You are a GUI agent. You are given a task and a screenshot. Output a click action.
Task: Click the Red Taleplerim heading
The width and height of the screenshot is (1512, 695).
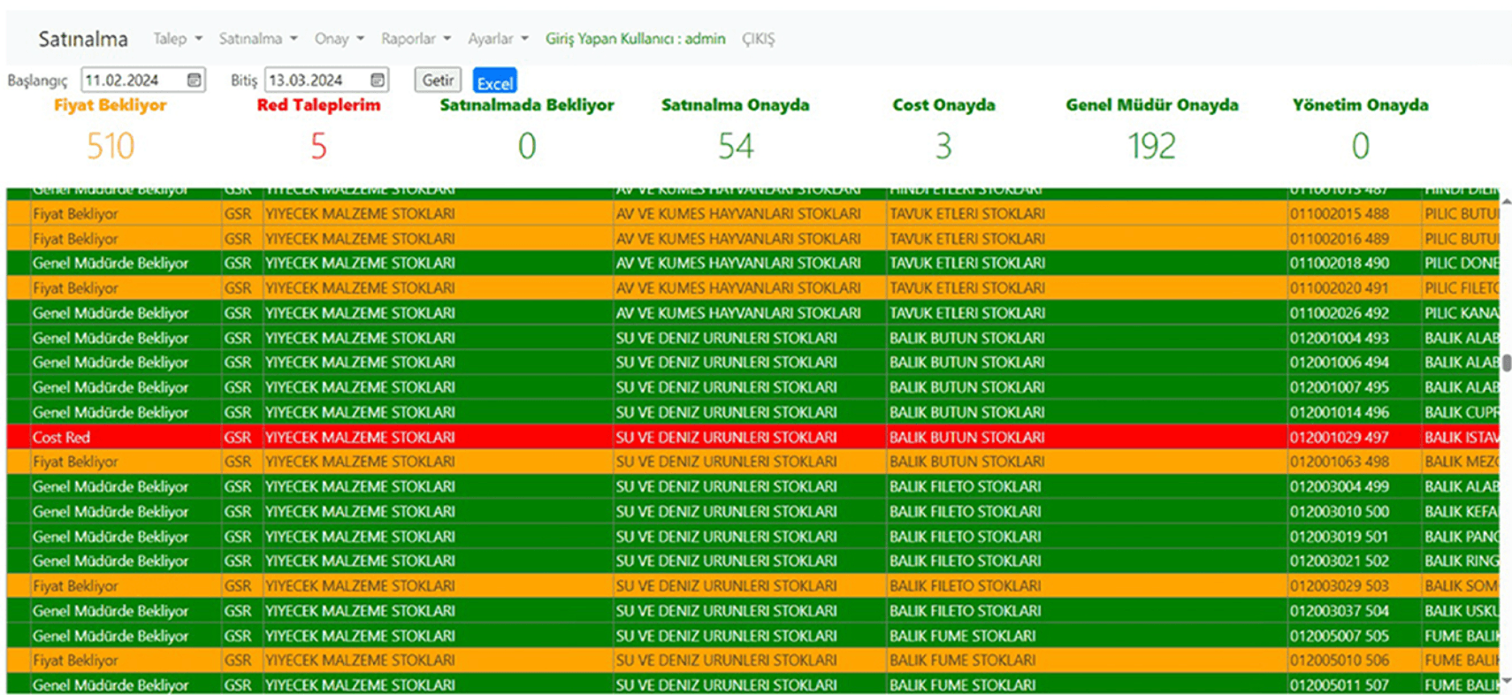(x=318, y=105)
